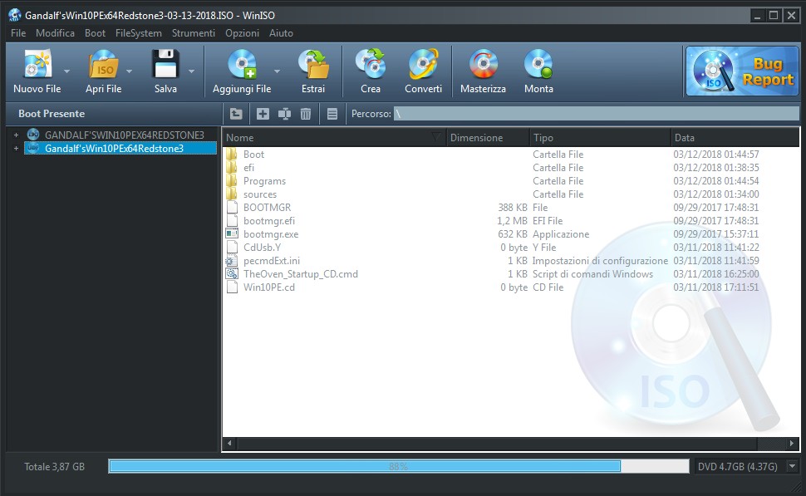Open the FileSystem menu
The width and height of the screenshot is (806, 496).
click(138, 33)
